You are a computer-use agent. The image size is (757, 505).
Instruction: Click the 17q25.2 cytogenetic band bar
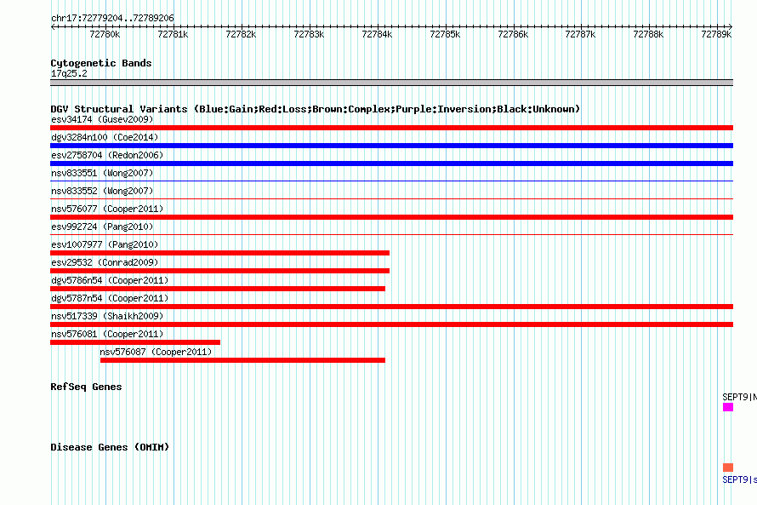391,83
